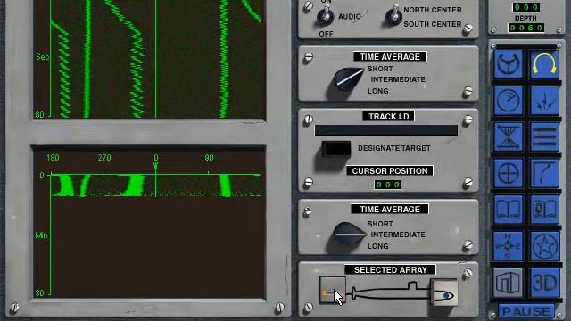Set lower time average to LONG
This screenshot has width=571, height=321.
click(377, 246)
